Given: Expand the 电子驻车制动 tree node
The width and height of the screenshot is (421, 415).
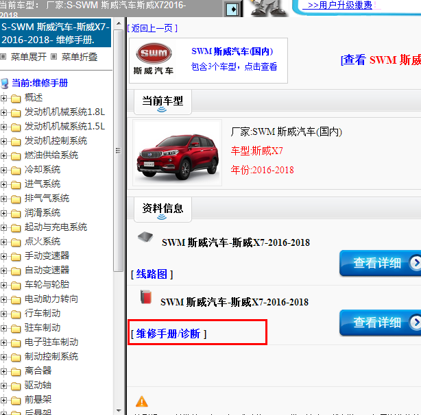Looking at the screenshot, I should [x=3, y=342].
